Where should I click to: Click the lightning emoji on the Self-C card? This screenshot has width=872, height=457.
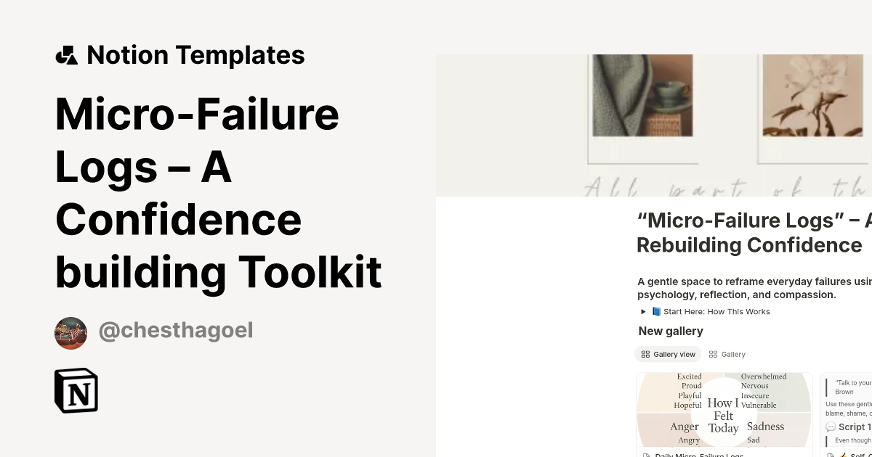click(844, 455)
